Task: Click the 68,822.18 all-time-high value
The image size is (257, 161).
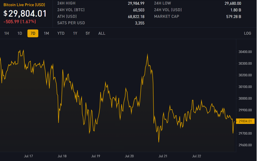Action: click(x=136, y=17)
